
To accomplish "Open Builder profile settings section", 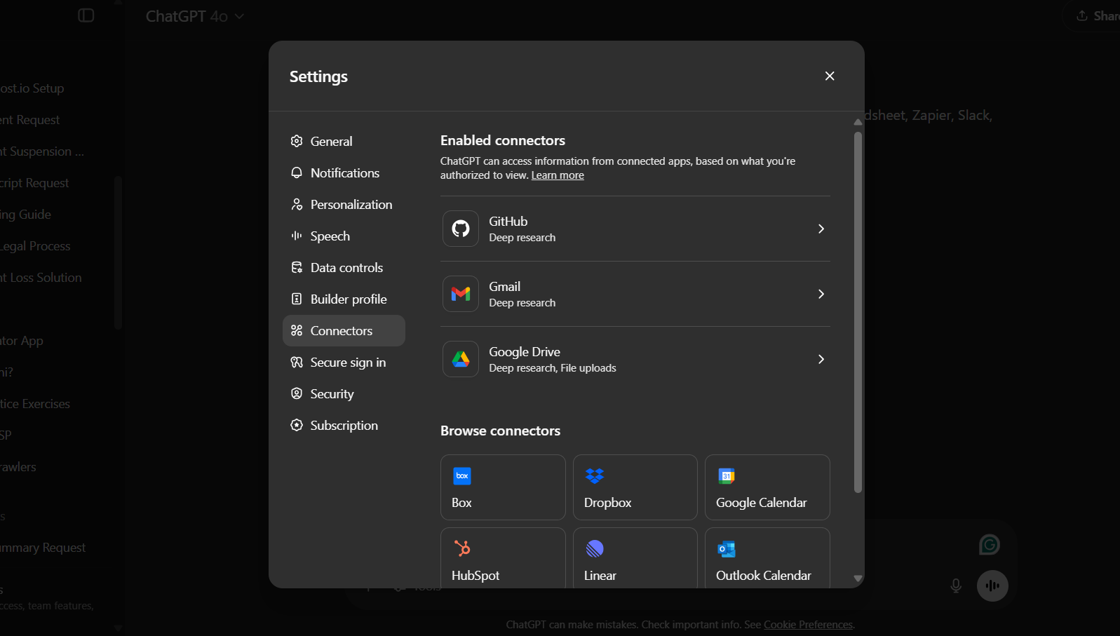I will point(344,299).
